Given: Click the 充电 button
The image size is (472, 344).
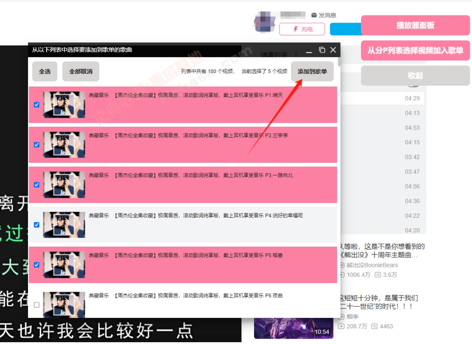Looking at the screenshot, I should (302, 29).
